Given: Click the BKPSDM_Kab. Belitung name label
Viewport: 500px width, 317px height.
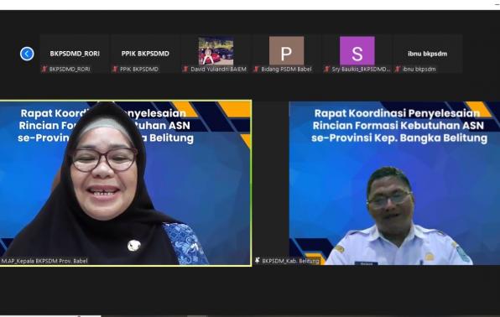Looking at the screenshot, I should pyautogui.click(x=290, y=261).
